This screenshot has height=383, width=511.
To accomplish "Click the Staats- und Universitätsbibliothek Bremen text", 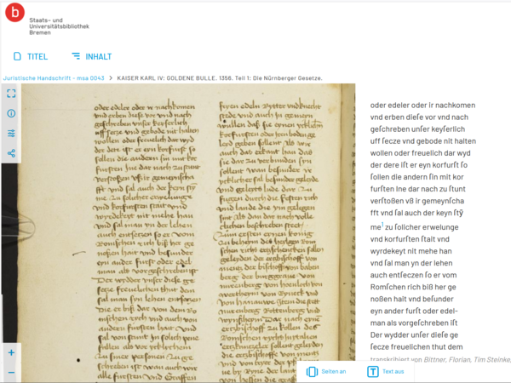I will [x=59, y=26].
